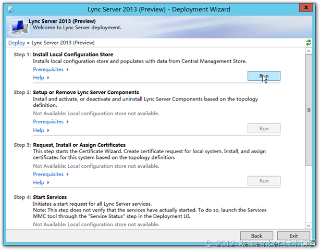Click the refresh icon in the breadcrumb bar
This screenshot has width=320, height=250.
point(309,43)
